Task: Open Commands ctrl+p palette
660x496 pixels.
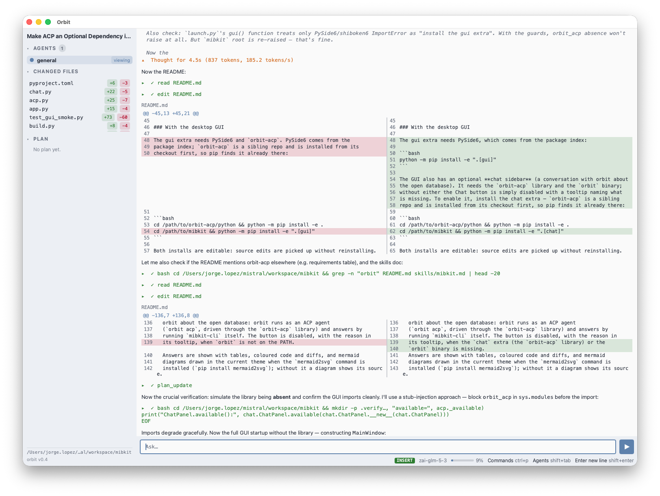Action: pyautogui.click(x=508, y=461)
